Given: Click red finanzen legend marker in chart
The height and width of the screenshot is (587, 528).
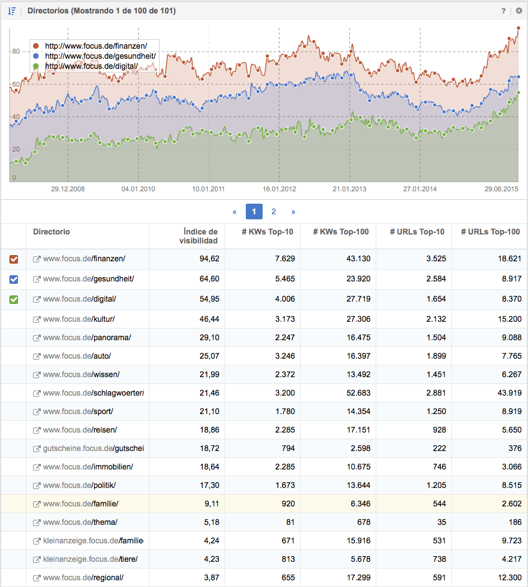Looking at the screenshot, I should 36,46.
